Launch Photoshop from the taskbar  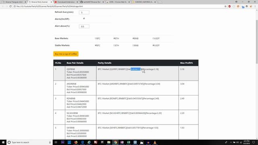pos(69,142)
